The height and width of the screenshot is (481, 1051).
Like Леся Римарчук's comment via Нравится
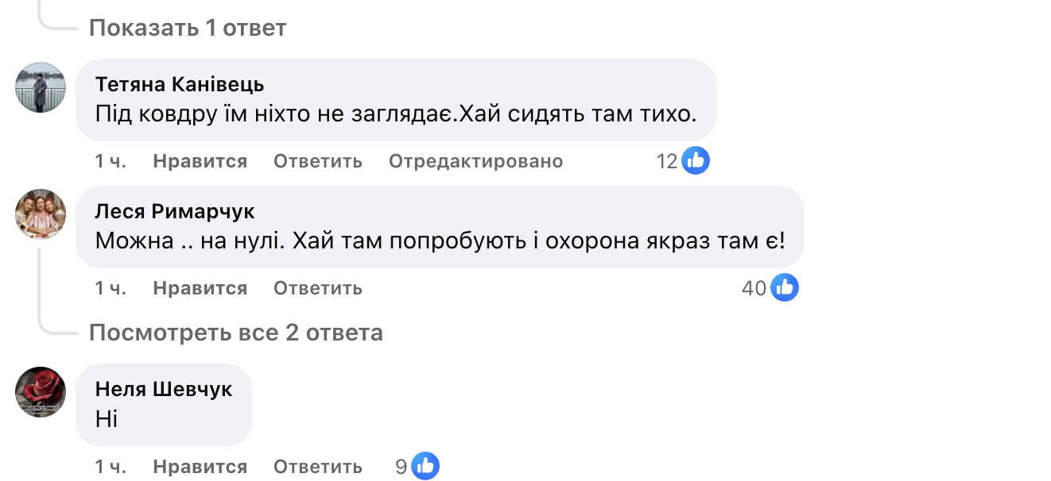pos(200,288)
